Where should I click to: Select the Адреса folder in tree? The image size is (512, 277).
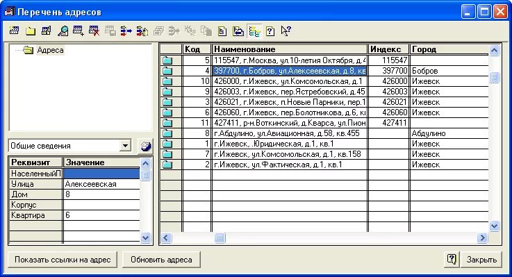coord(50,50)
